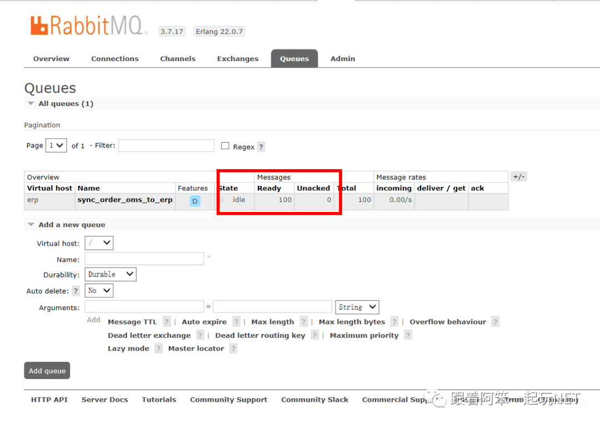Click the Arguments key input field

(144, 306)
